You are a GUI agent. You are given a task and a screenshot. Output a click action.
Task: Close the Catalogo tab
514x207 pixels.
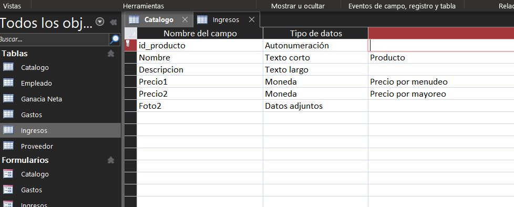coord(185,19)
